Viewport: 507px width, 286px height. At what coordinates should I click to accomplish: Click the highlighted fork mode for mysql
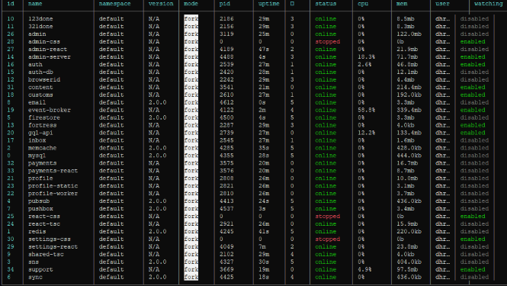pos(191,156)
